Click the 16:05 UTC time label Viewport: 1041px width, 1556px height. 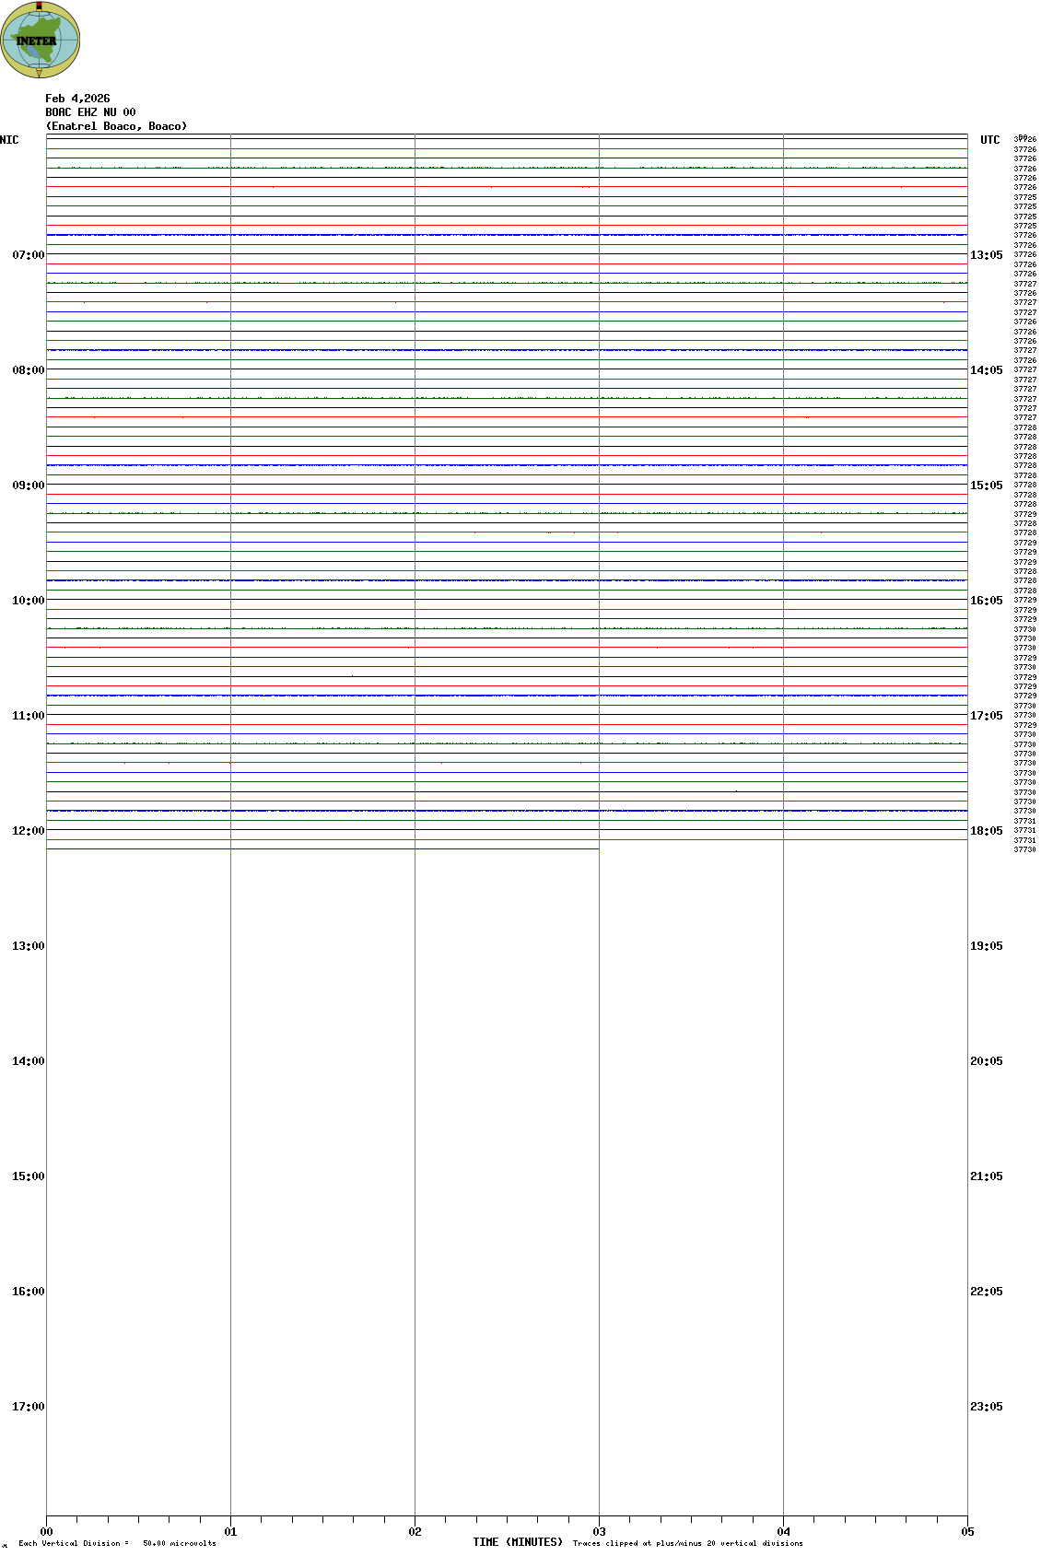[986, 601]
